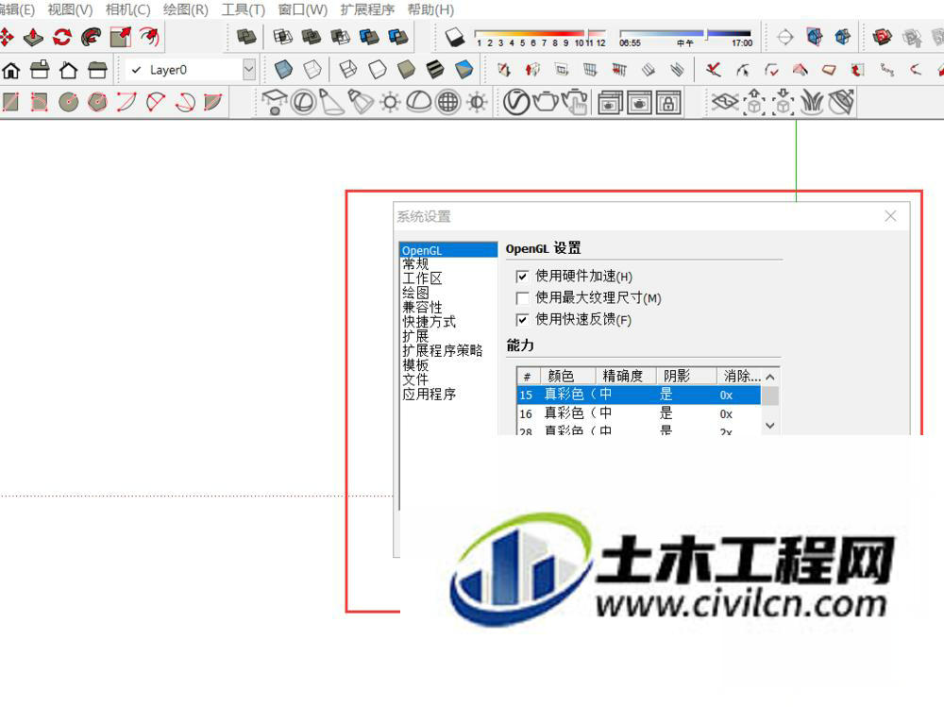Select 扩展程序策略 in settings list
The image size is (944, 707).
click(x=443, y=350)
